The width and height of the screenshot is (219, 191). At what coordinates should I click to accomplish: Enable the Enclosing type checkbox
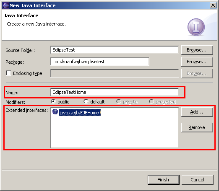click(8, 73)
